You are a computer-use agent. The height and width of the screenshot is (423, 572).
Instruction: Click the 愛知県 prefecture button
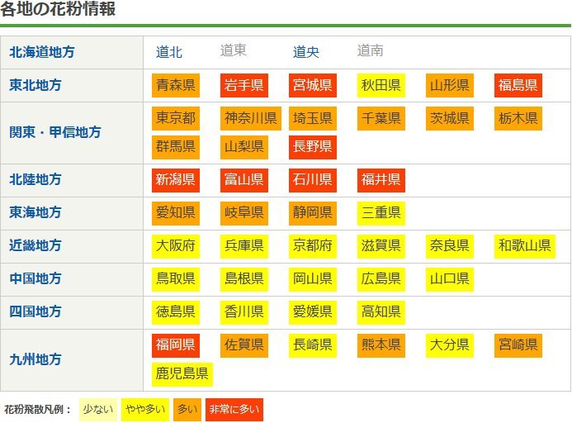click(176, 213)
